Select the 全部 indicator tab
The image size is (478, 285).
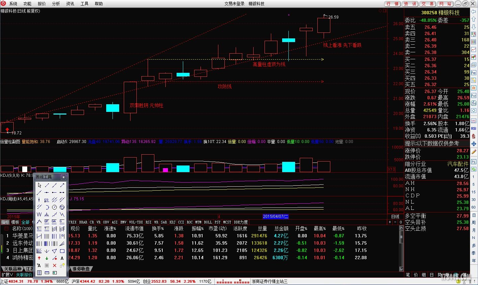tap(26, 222)
